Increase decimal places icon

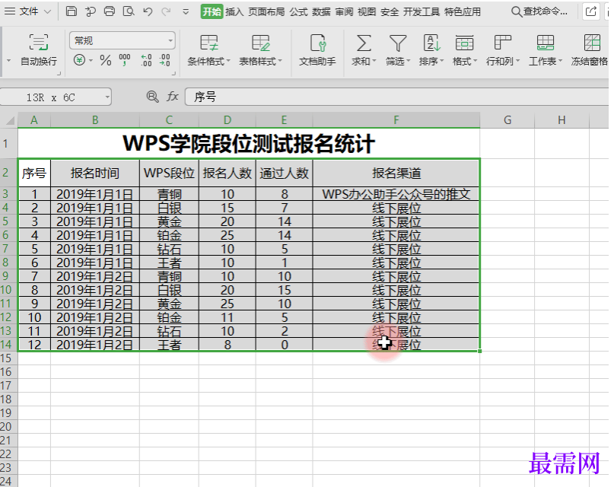pos(146,60)
